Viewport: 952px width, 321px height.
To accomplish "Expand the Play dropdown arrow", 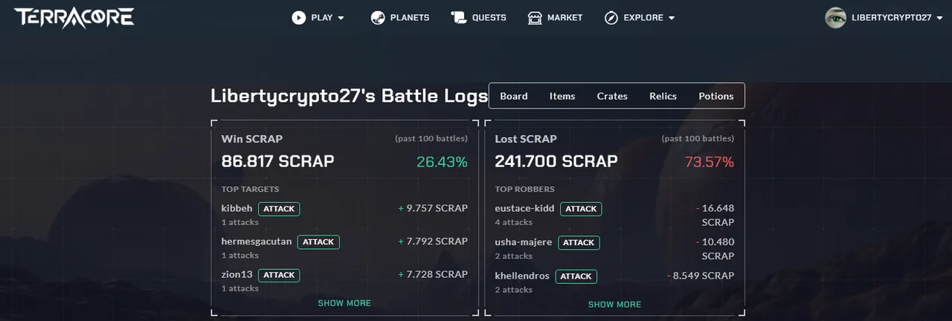I will [x=341, y=18].
